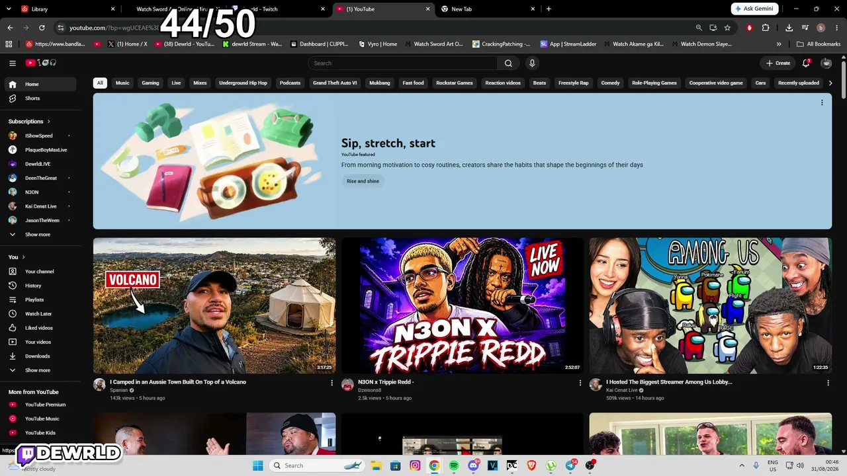Open the Chrome profile avatar
This screenshot has width=847, height=476.
(x=821, y=28)
